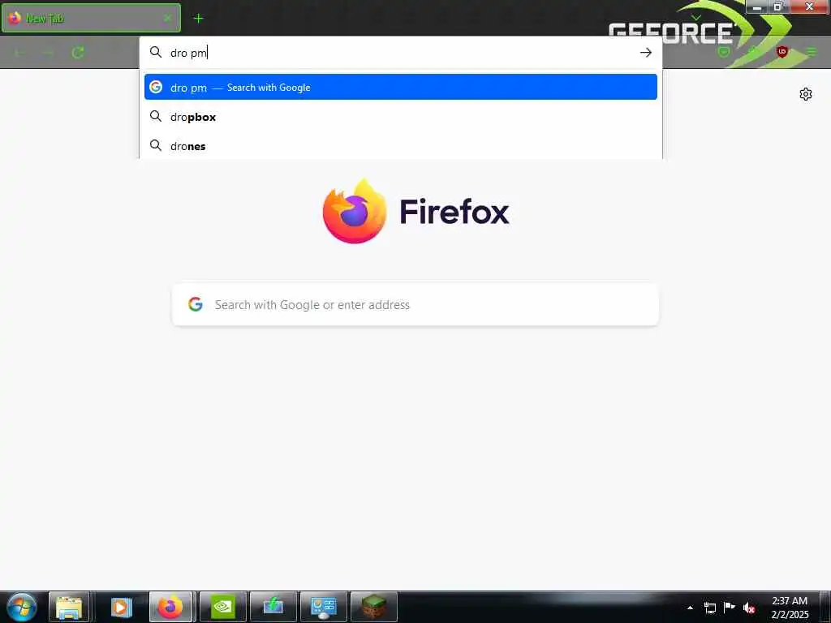This screenshot has height=623, width=831.
Task: Select the 'dropbox' search suggestion
Action: coord(401,117)
